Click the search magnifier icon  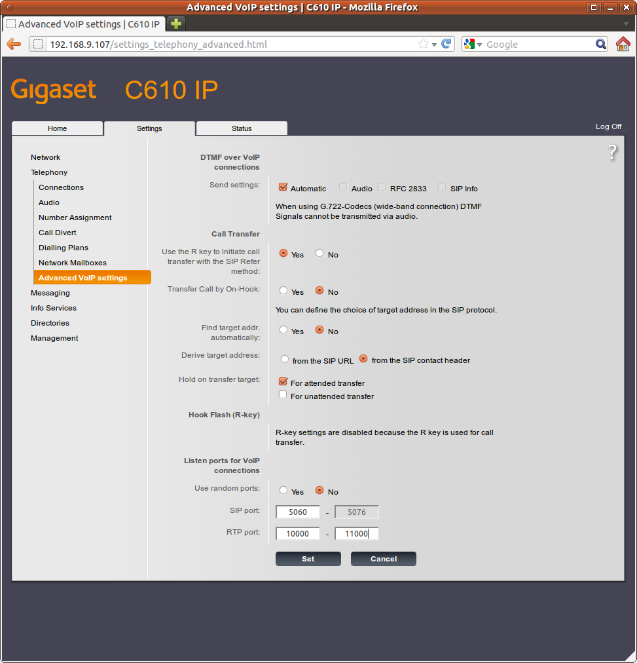click(601, 44)
